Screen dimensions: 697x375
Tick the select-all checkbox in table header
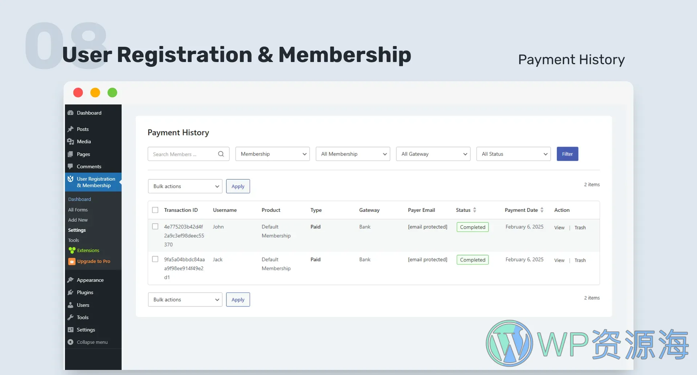coord(155,210)
